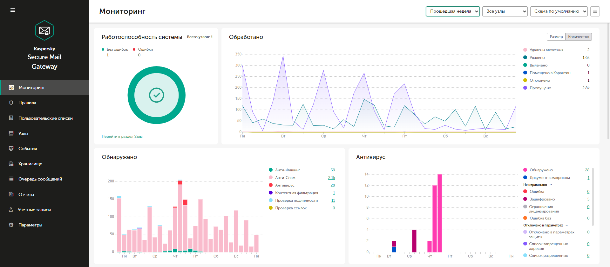
Task: Open Мониторинг section
Action: click(x=44, y=87)
